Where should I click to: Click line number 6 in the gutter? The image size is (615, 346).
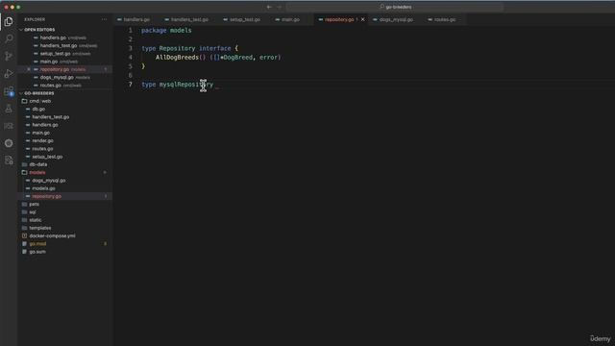click(x=131, y=75)
